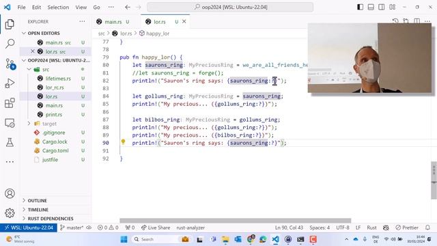Close the lor.rs editor tab
Image resolution: width=437 pixels, height=246 pixels.
(184, 21)
